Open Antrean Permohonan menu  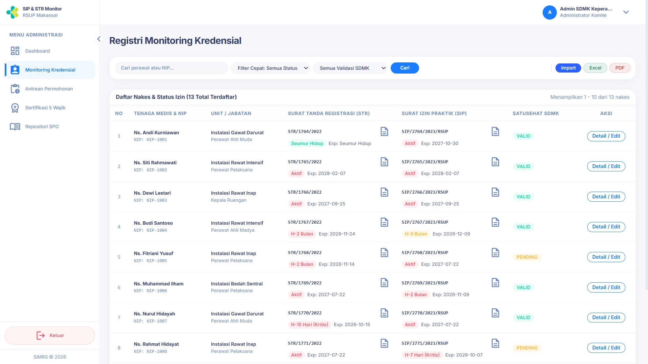50,89
